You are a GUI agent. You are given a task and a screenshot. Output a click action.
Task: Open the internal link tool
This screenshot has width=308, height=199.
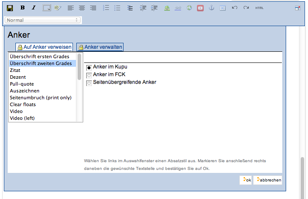pos(178,8)
